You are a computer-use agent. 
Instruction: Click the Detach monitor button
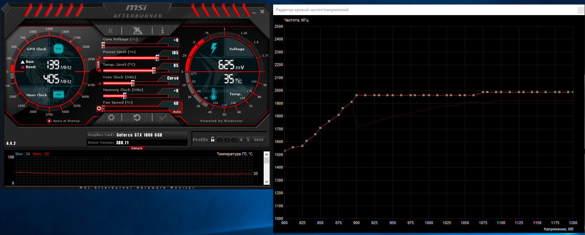click(x=137, y=148)
